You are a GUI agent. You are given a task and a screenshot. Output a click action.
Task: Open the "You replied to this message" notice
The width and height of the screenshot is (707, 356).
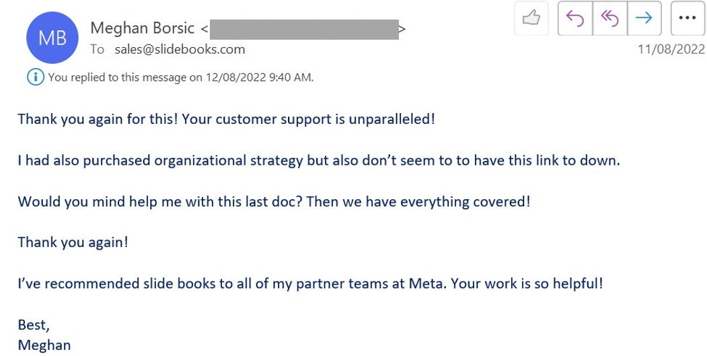click(x=180, y=77)
